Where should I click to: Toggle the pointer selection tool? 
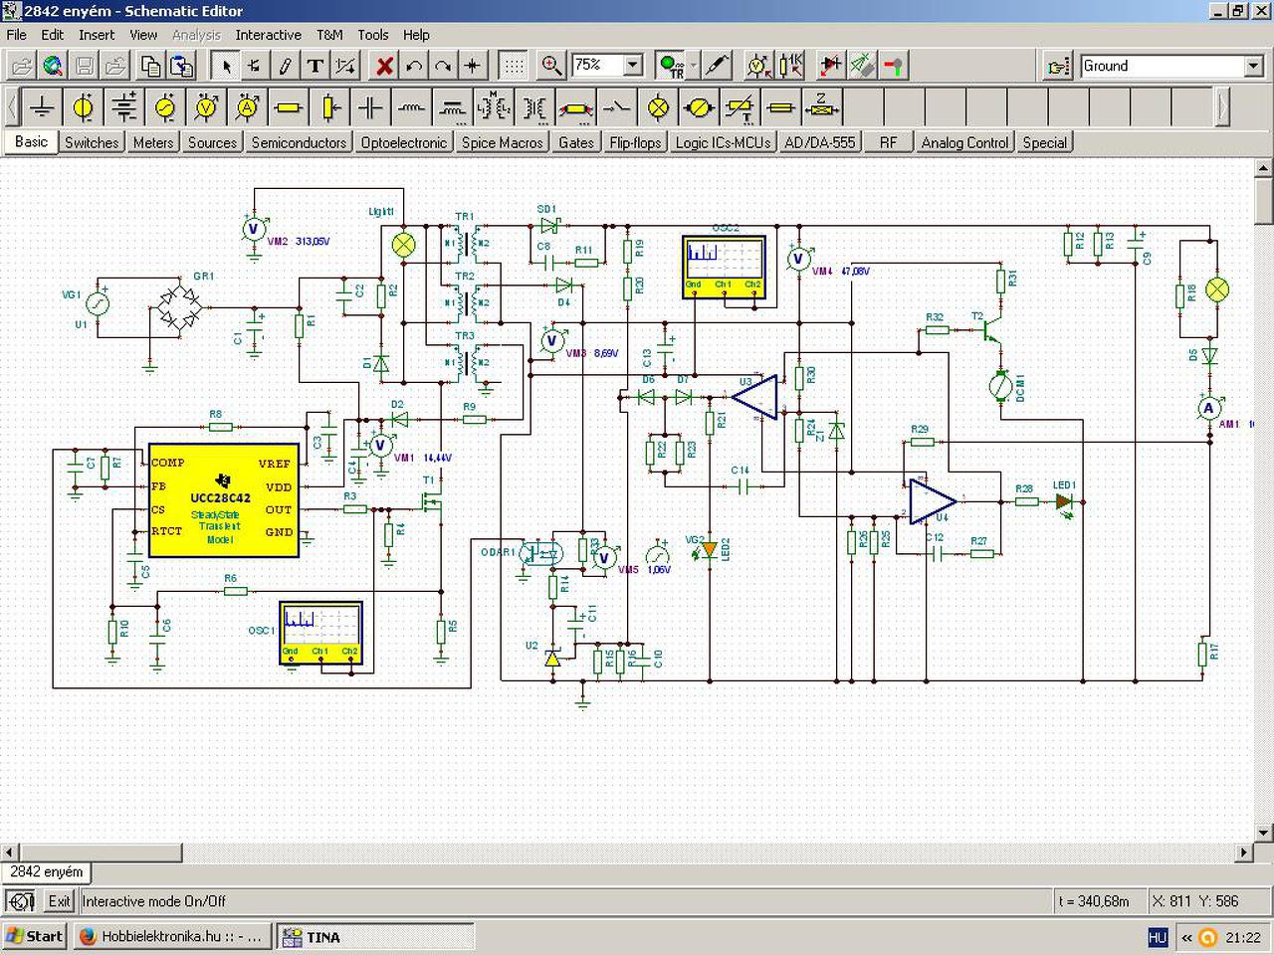226,66
